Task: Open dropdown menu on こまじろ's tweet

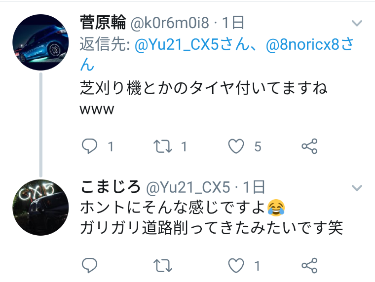Action: 357,188
